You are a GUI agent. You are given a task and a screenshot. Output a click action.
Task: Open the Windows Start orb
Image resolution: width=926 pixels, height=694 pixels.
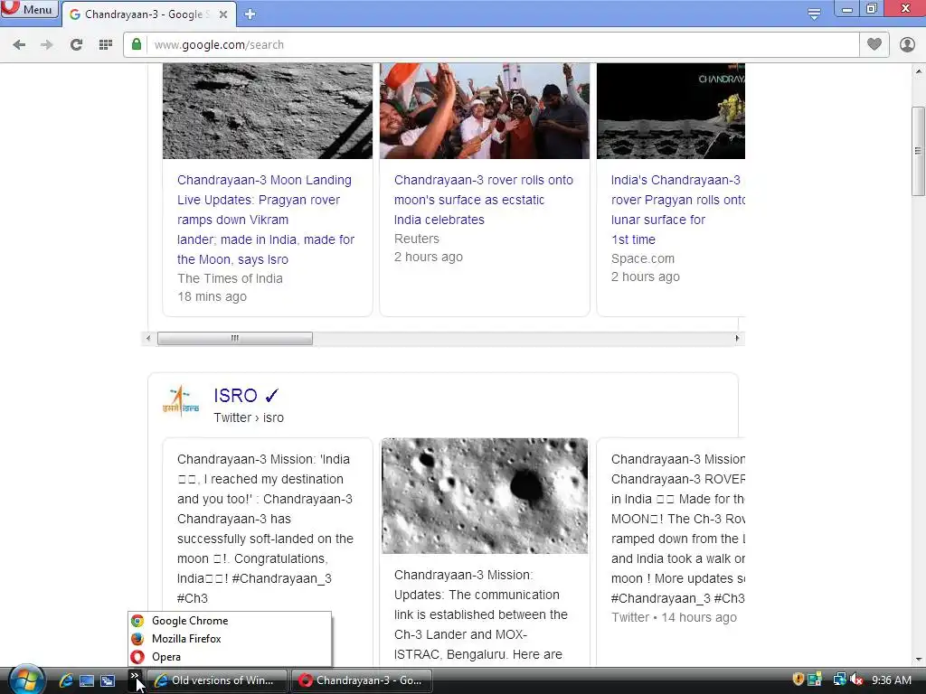coord(26,680)
